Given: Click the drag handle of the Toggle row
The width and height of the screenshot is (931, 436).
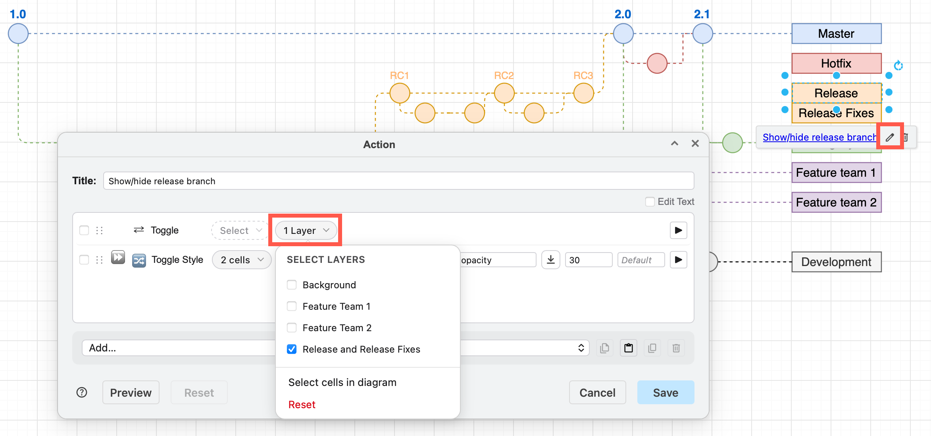Looking at the screenshot, I should pyautogui.click(x=100, y=230).
